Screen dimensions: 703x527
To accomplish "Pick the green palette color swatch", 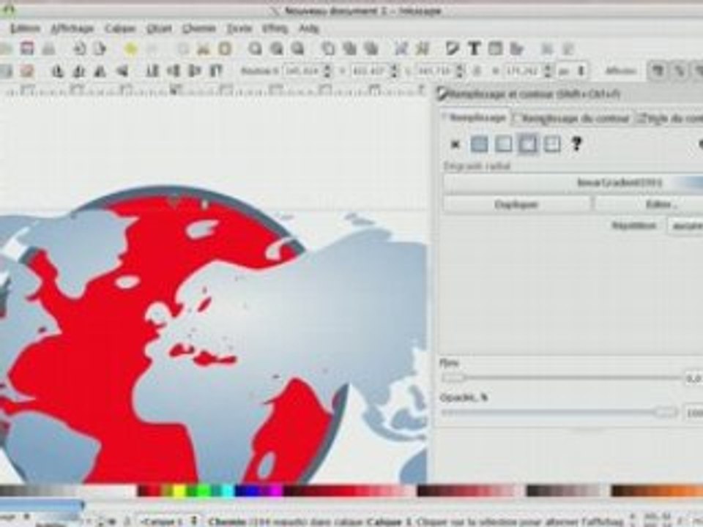I will coord(204,491).
